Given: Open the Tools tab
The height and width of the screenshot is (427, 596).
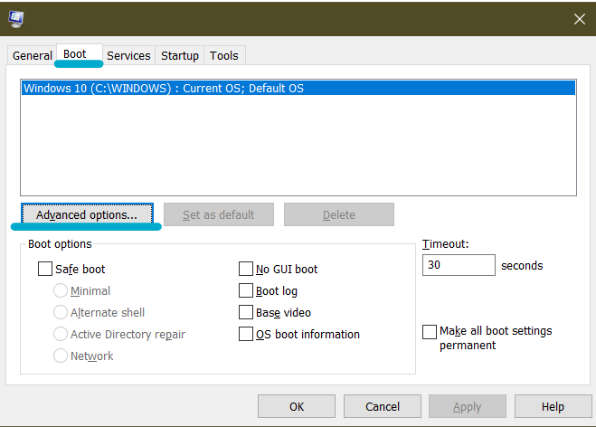Looking at the screenshot, I should click(224, 55).
